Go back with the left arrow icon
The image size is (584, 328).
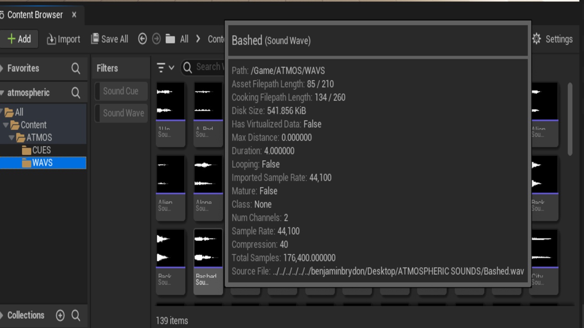click(x=142, y=39)
